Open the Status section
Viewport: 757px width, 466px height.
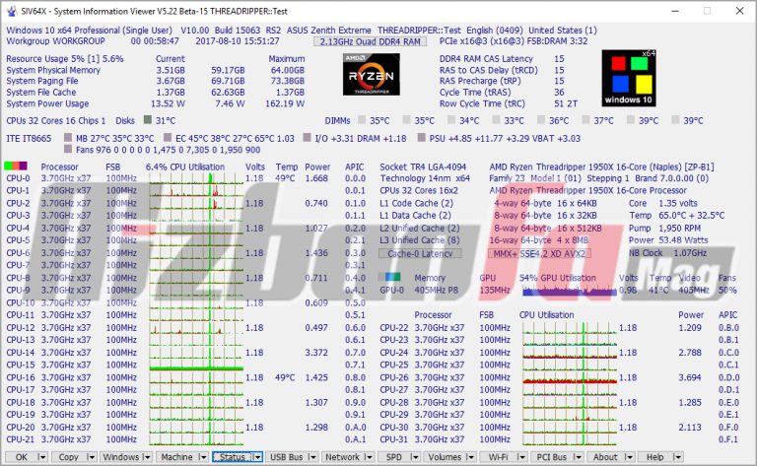231,457
